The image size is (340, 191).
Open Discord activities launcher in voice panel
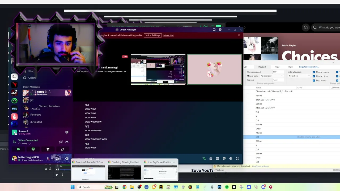[x=48, y=149]
